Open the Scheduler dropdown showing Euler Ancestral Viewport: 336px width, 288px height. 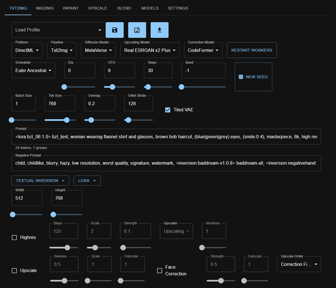(33, 71)
